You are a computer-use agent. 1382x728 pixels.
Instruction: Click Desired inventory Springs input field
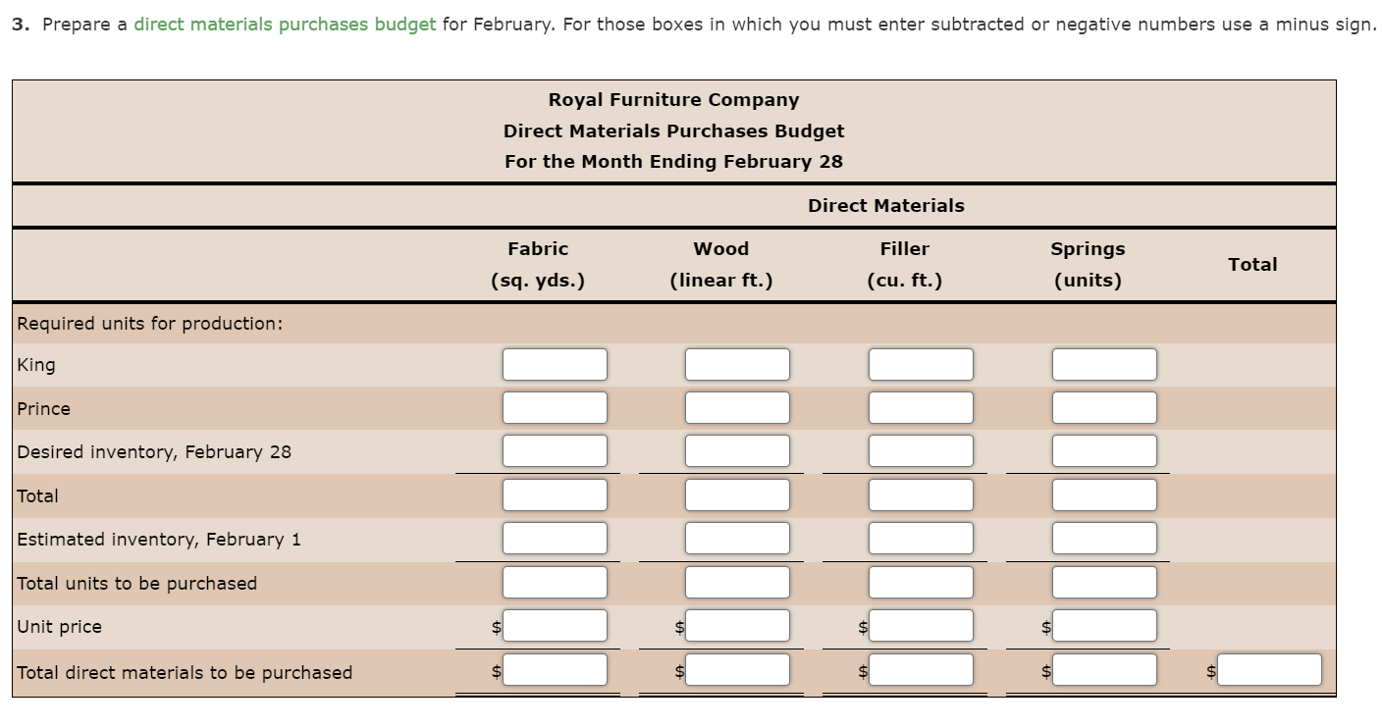pos(1103,450)
